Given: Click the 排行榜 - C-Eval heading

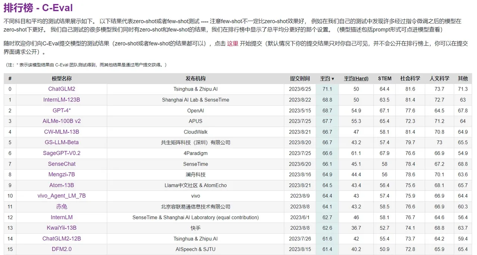Looking at the screenshot, I should [38, 7].
